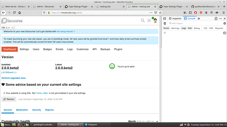The width and height of the screenshot is (227, 127).
Task: Open the 81395be4c1 commit link
Action: 9,73
